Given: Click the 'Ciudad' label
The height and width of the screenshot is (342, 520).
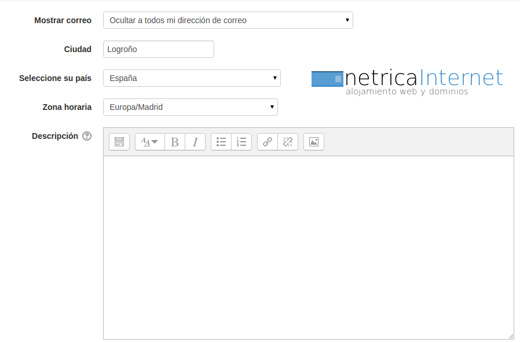Looking at the screenshot, I should (x=78, y=49).
